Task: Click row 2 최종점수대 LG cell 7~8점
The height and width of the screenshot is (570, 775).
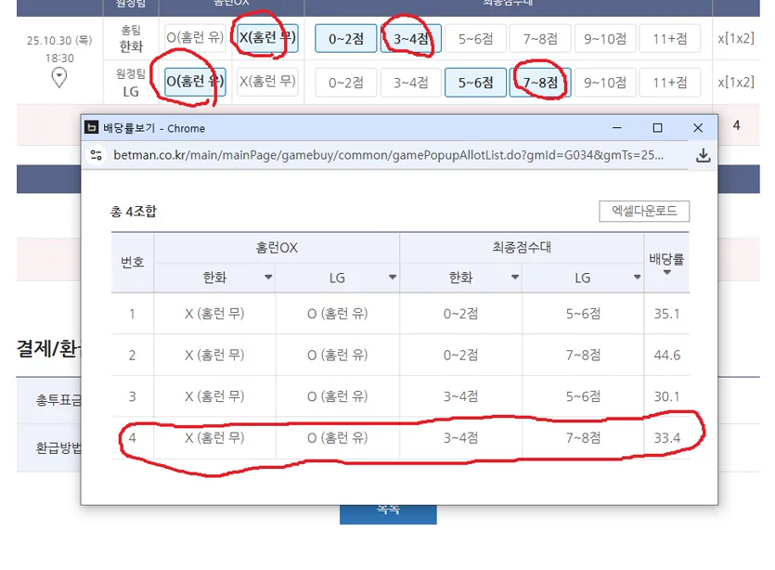Action: coord(583,355)
